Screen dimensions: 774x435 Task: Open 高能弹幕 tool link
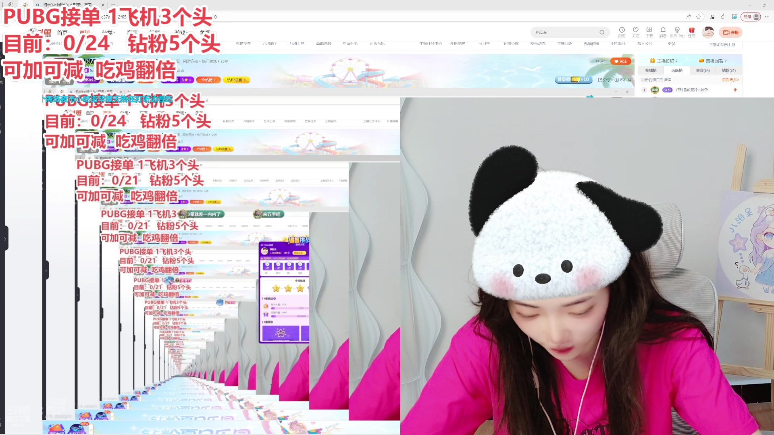tap(323, 43)
